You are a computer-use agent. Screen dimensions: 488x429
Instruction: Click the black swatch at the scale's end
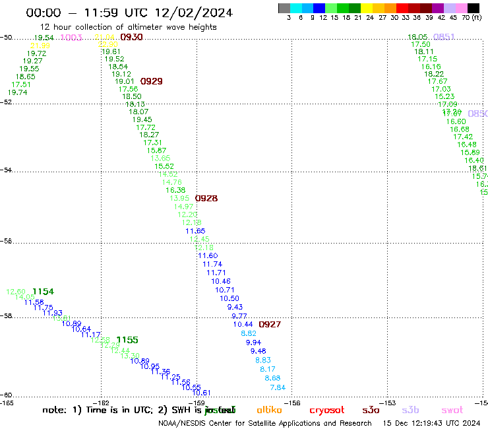point(473,8)
